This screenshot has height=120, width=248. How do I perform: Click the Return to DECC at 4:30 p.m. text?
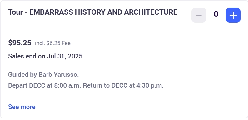[x=123, y=85]
